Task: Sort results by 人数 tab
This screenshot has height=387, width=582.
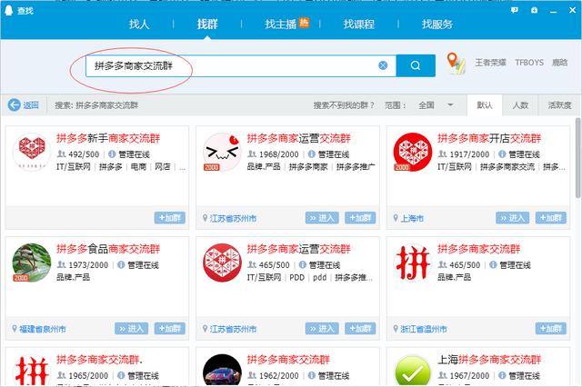Action: pyautogui.click(x=520, y=105)
